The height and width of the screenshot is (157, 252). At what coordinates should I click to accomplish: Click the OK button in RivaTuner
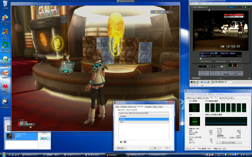point(155,148)
